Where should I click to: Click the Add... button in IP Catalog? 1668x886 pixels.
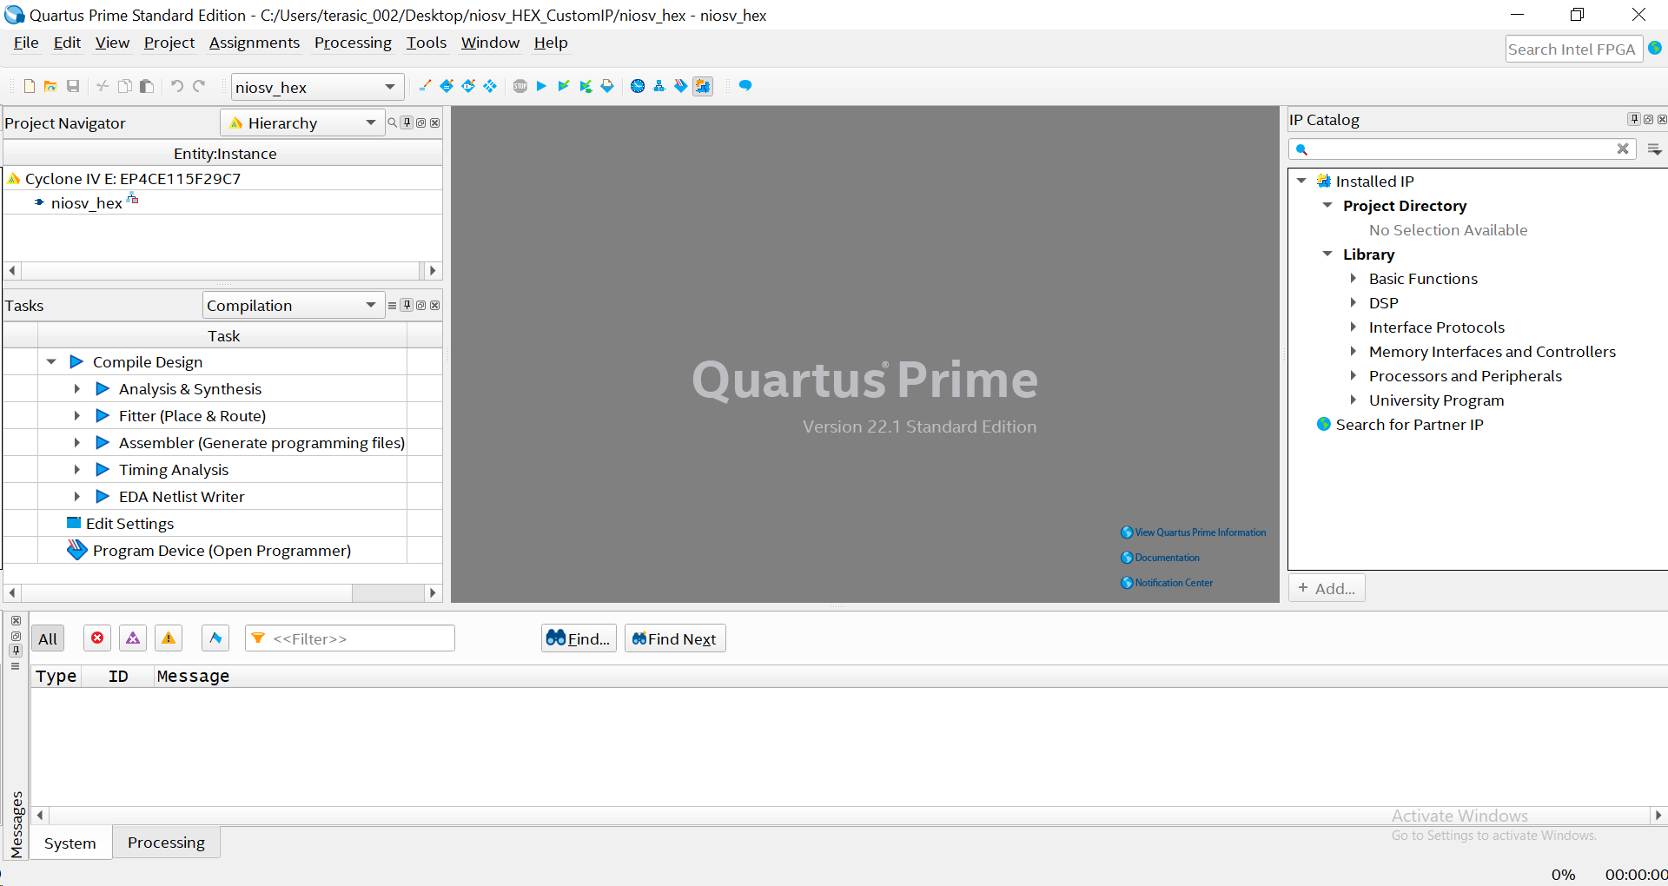[x=1327, y=588]
